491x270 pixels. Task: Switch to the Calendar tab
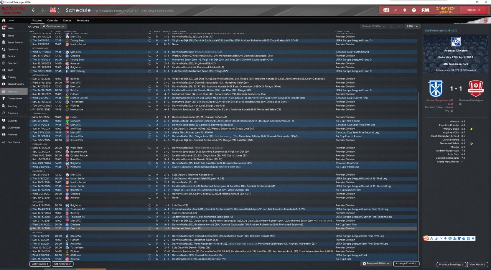coord(53,20)
